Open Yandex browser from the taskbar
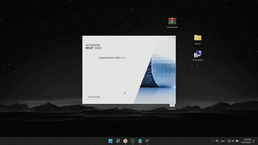Screen dimensions: 258x145 click(x=125, y=141)
